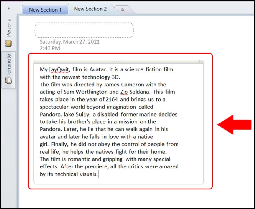Click the large red arrow pointing left
Viewport: 255px width, 209px height.
[234, 124]
